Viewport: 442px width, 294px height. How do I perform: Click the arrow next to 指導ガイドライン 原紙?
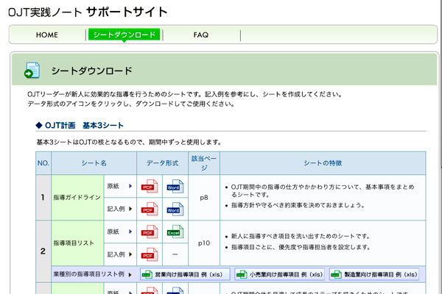(x=130, y=187)
